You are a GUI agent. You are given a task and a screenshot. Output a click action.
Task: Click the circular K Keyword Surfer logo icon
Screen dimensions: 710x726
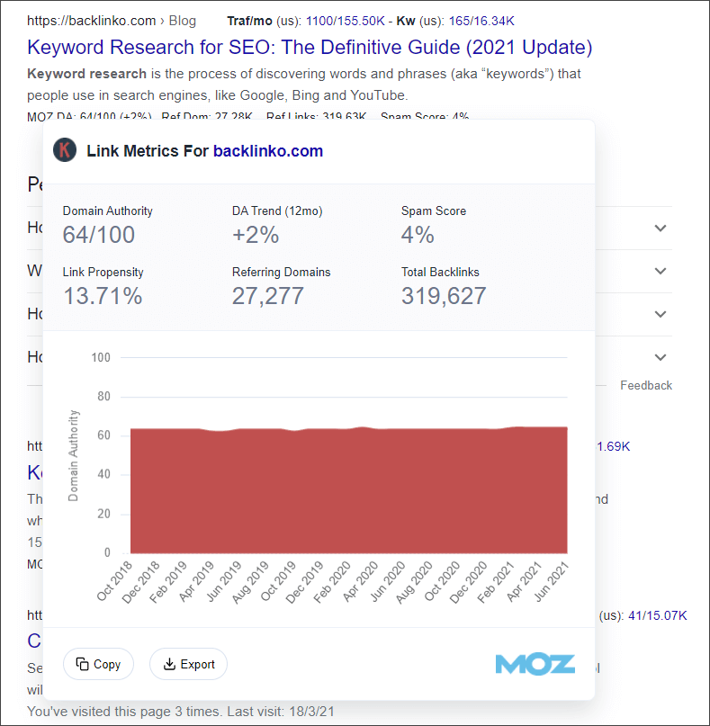coord(64,149)
